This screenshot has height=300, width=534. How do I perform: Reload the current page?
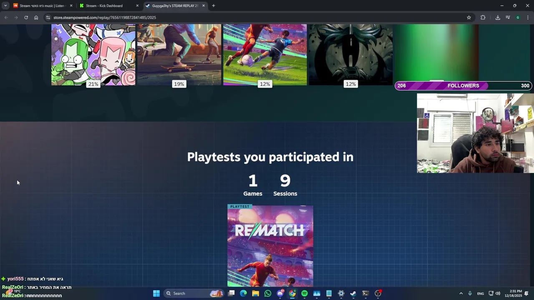point(26,17)
